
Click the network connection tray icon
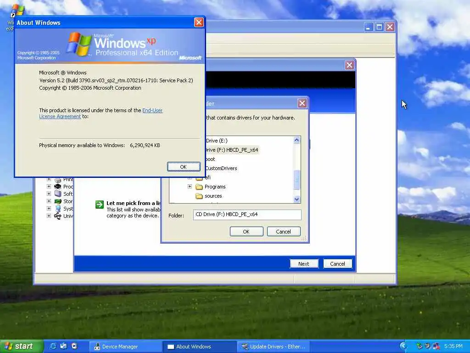pyautogui.click(x=436, y=347)
